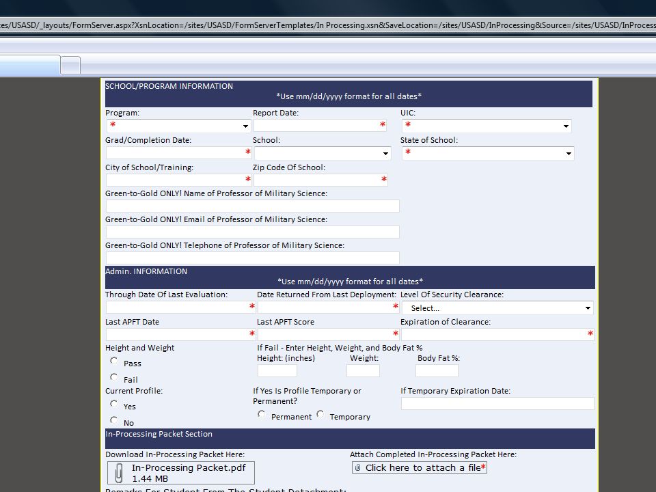Expand the State of School dropdown
The height and width of the screenshot is (492, 656).
tap(488, 153)
